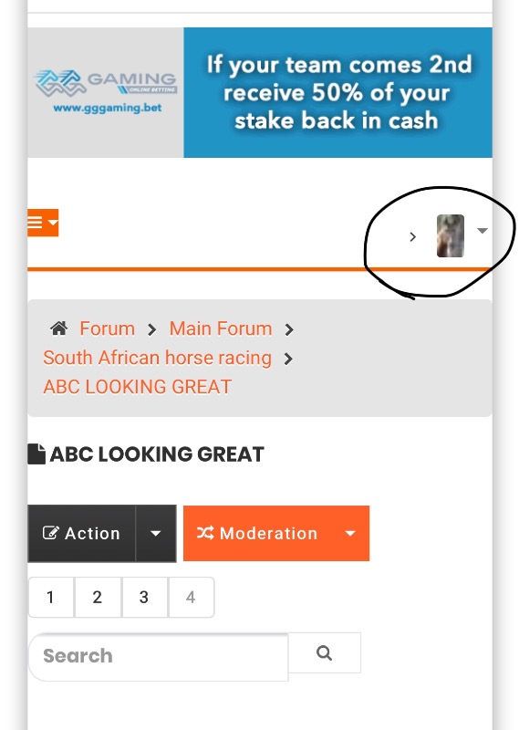Focus the Search input field
The height and width of the screenshot is (730, 519).
pos(159,656)
